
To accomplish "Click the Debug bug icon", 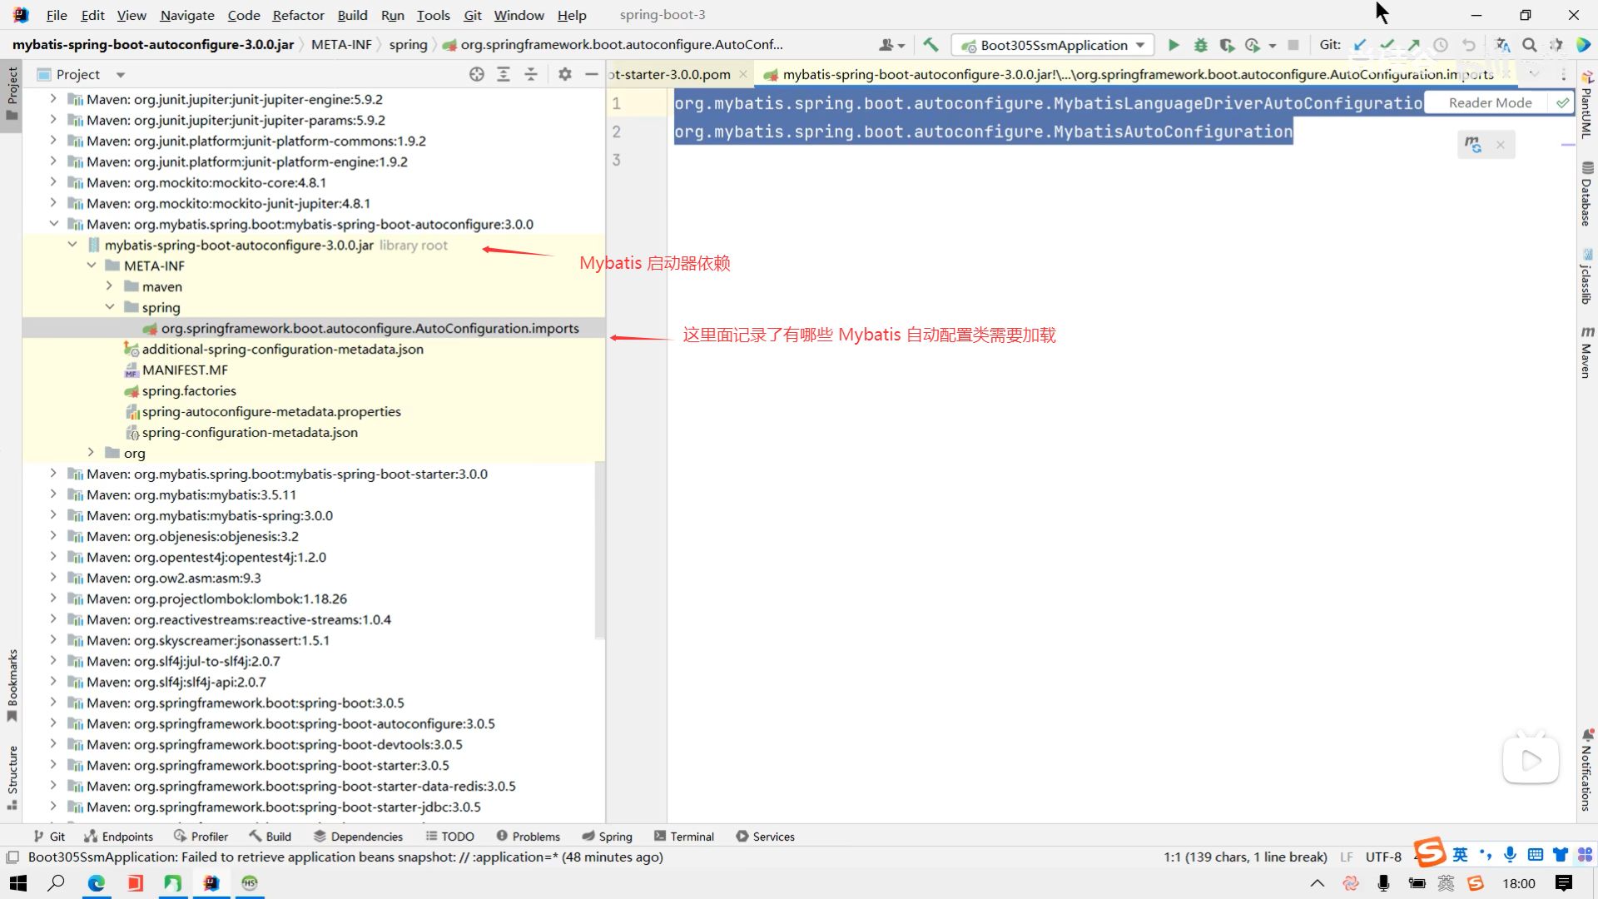I will click(x=1200, y=45).
